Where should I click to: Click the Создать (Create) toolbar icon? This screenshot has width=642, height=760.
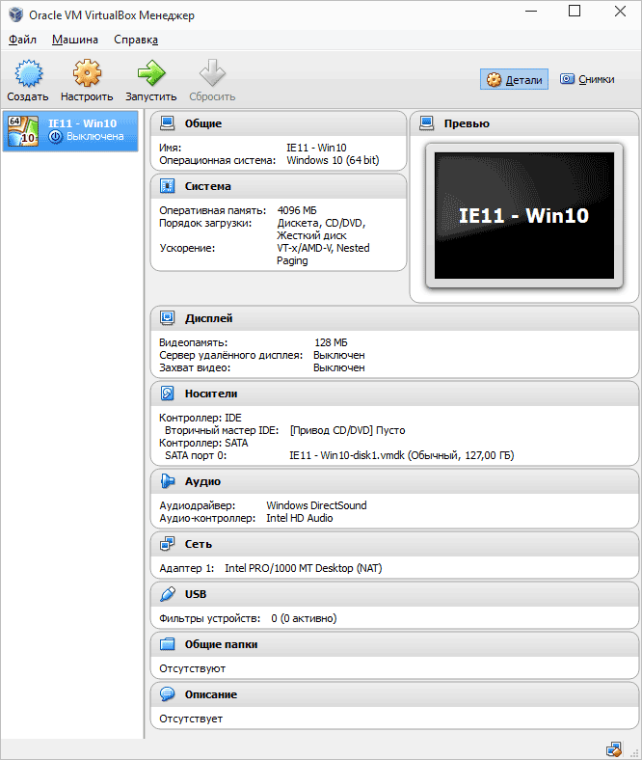coord(29,73)
